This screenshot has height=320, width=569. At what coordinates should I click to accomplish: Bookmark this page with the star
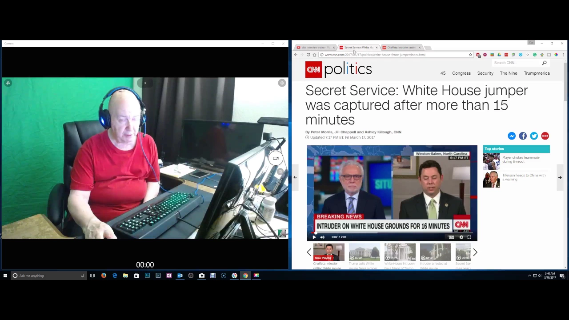pyautogui.click(x=470, y=55)
